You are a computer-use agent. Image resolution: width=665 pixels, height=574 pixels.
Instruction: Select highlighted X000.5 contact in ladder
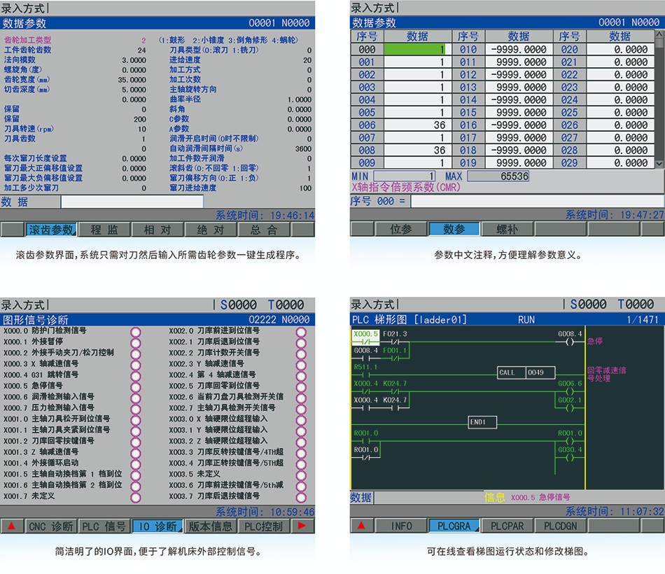(x=366, y=337)
